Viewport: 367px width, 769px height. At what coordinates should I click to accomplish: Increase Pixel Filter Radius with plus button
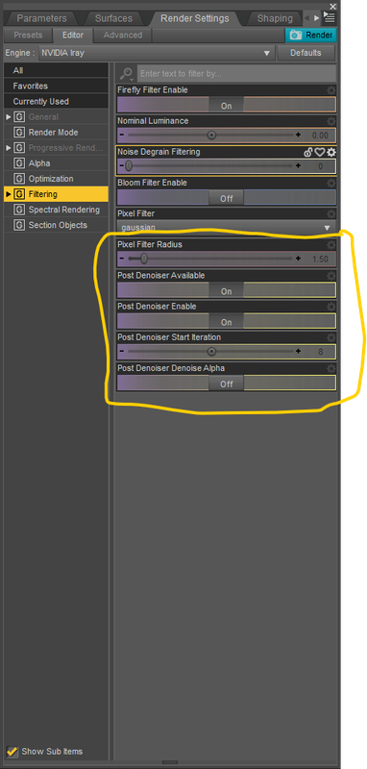click(x=298, y=259)
